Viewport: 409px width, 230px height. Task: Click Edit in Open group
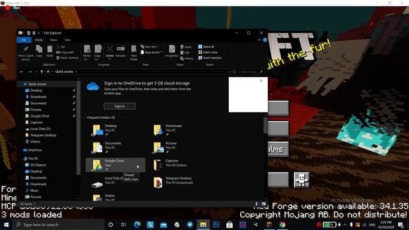click(x=185, y=52)
